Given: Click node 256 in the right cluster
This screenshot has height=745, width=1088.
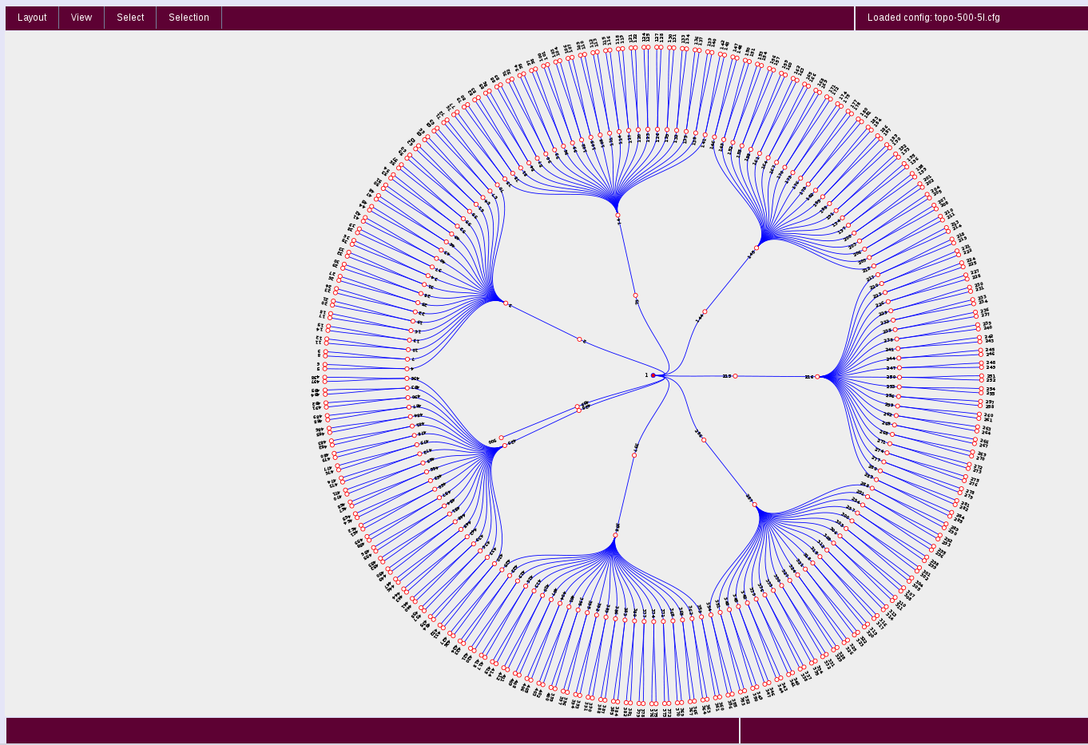Looking at the screenshot, I should click(x=899, y=396).
